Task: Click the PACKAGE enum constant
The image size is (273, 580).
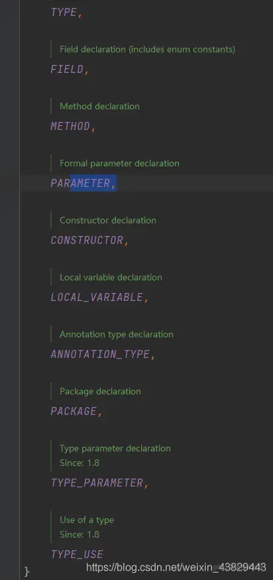Action: tap(74, 411)
